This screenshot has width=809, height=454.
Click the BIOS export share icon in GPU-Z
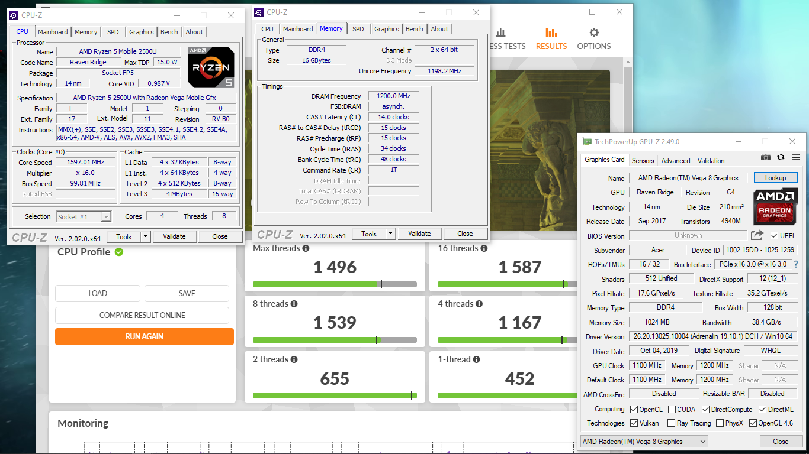pyautogui.click(x=757, y=235)
